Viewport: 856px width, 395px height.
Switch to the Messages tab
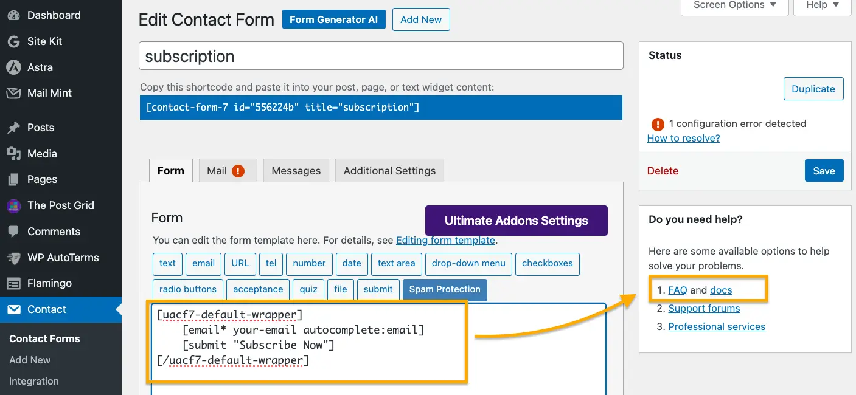tap(296, 170)
